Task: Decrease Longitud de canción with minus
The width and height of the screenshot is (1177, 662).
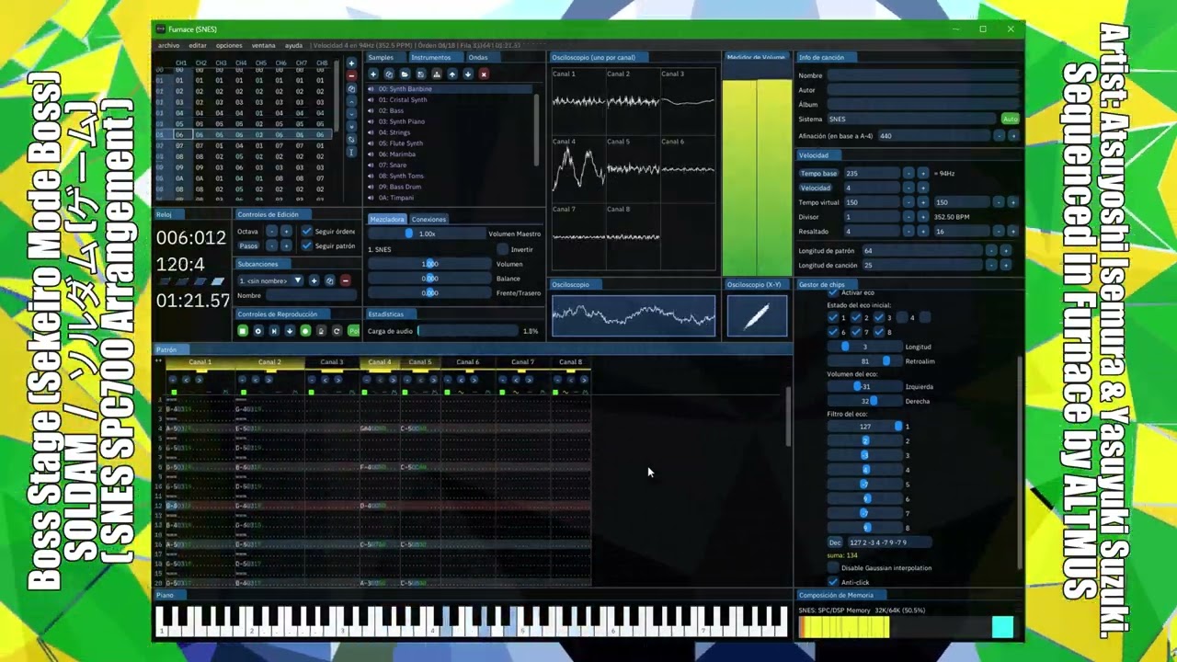Action: pyautogui.click(x=991, y=265)
